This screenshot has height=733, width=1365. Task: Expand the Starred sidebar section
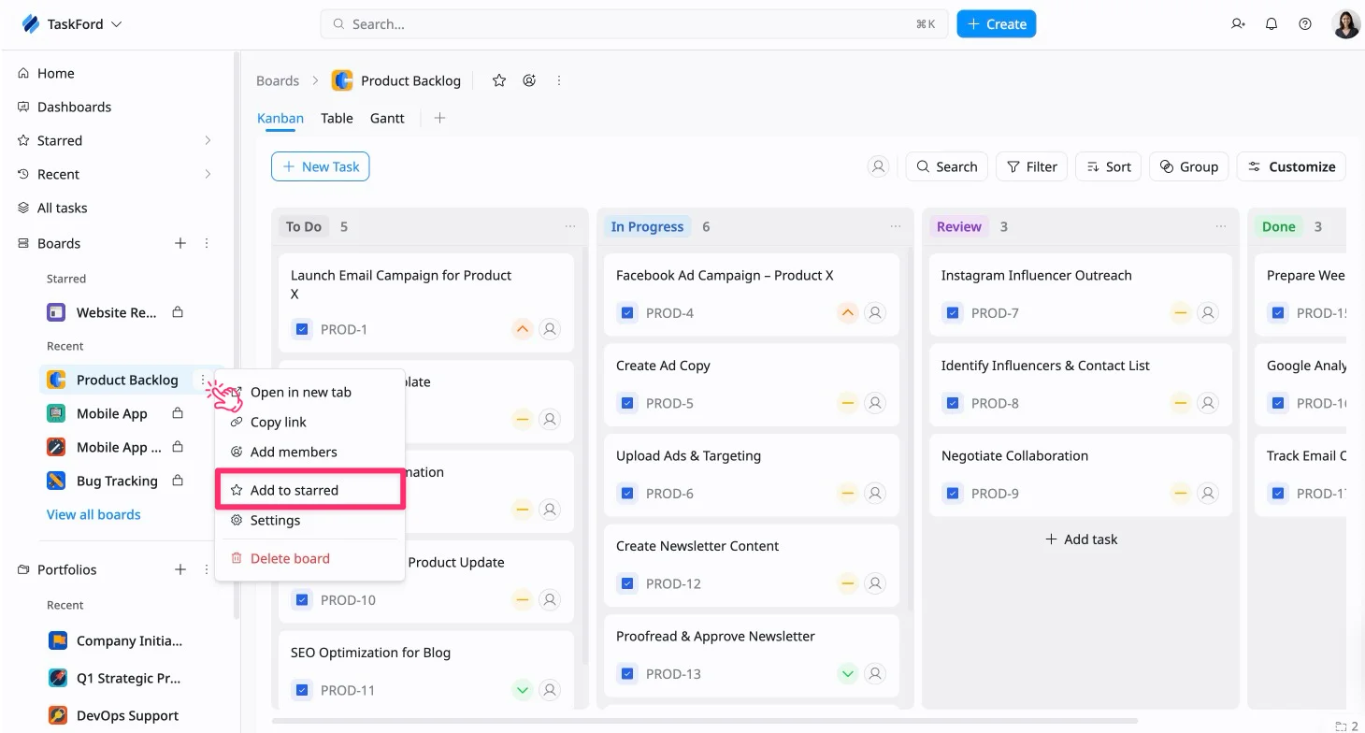coord(208,140)
